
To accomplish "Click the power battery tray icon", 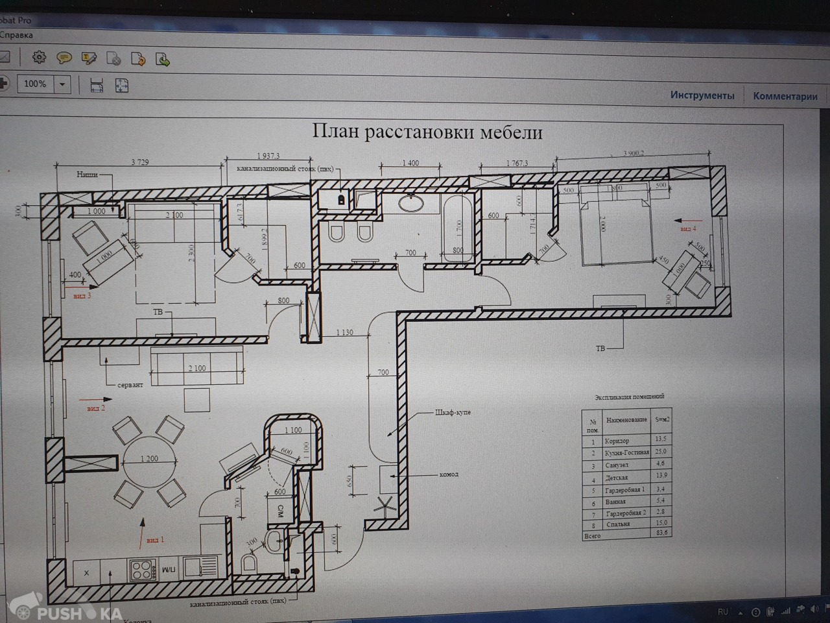I will (770, 611).
